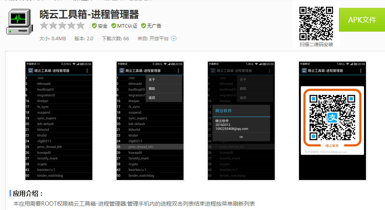The height and width of the screenshot is (210, 385).
Task: Open the fourth screenshot with Alipay QR
Action: (x=332, y=121)
